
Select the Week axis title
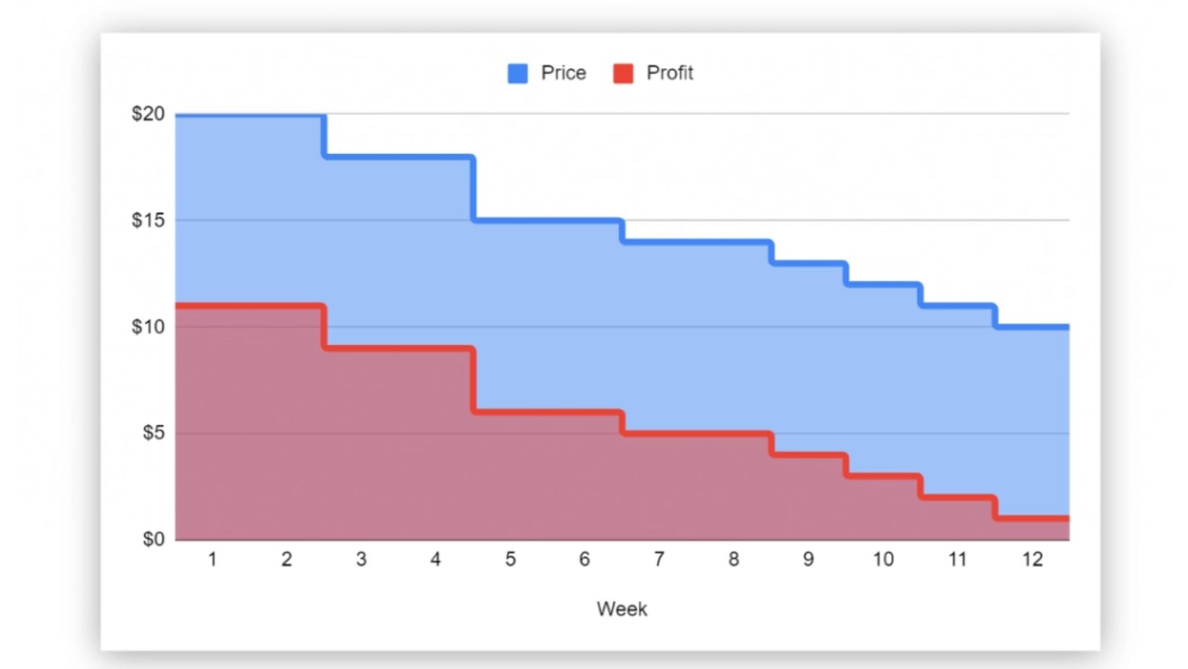coord(622,609)
